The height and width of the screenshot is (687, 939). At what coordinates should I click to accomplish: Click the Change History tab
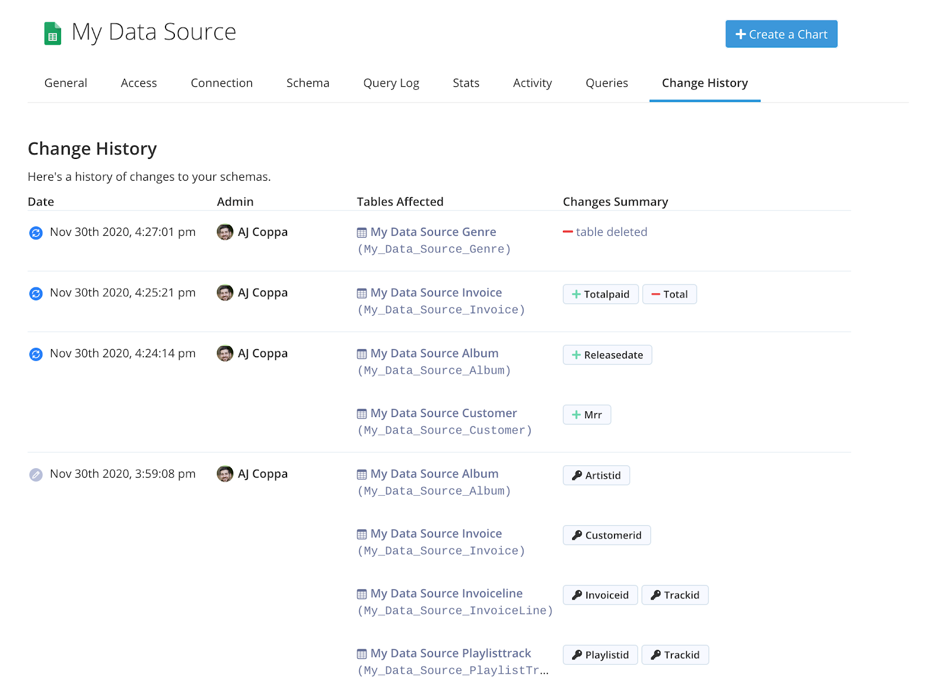(x=705, y=83)
